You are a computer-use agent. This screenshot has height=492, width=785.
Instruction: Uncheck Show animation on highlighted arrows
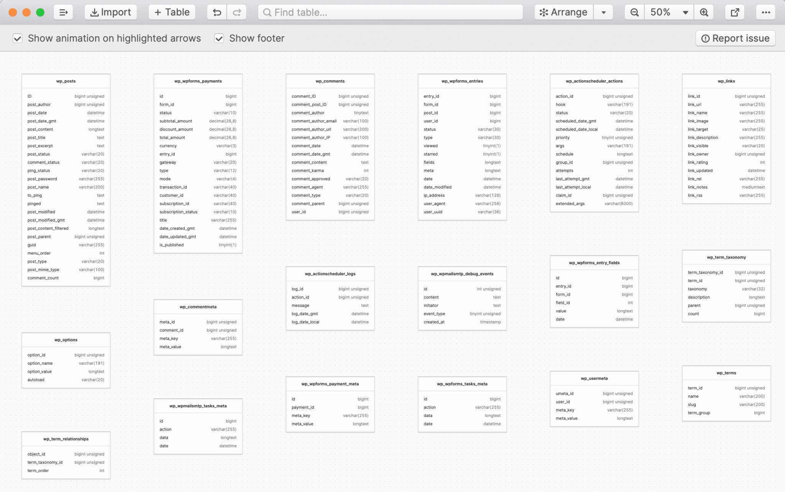[x=18, y=38]
